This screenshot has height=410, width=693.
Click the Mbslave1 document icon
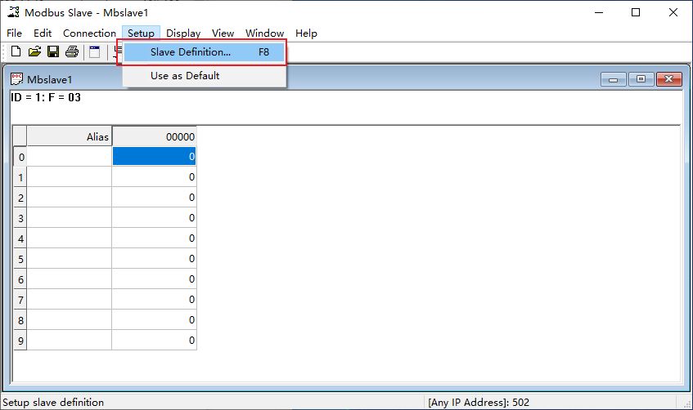click(x=17, y=79)
